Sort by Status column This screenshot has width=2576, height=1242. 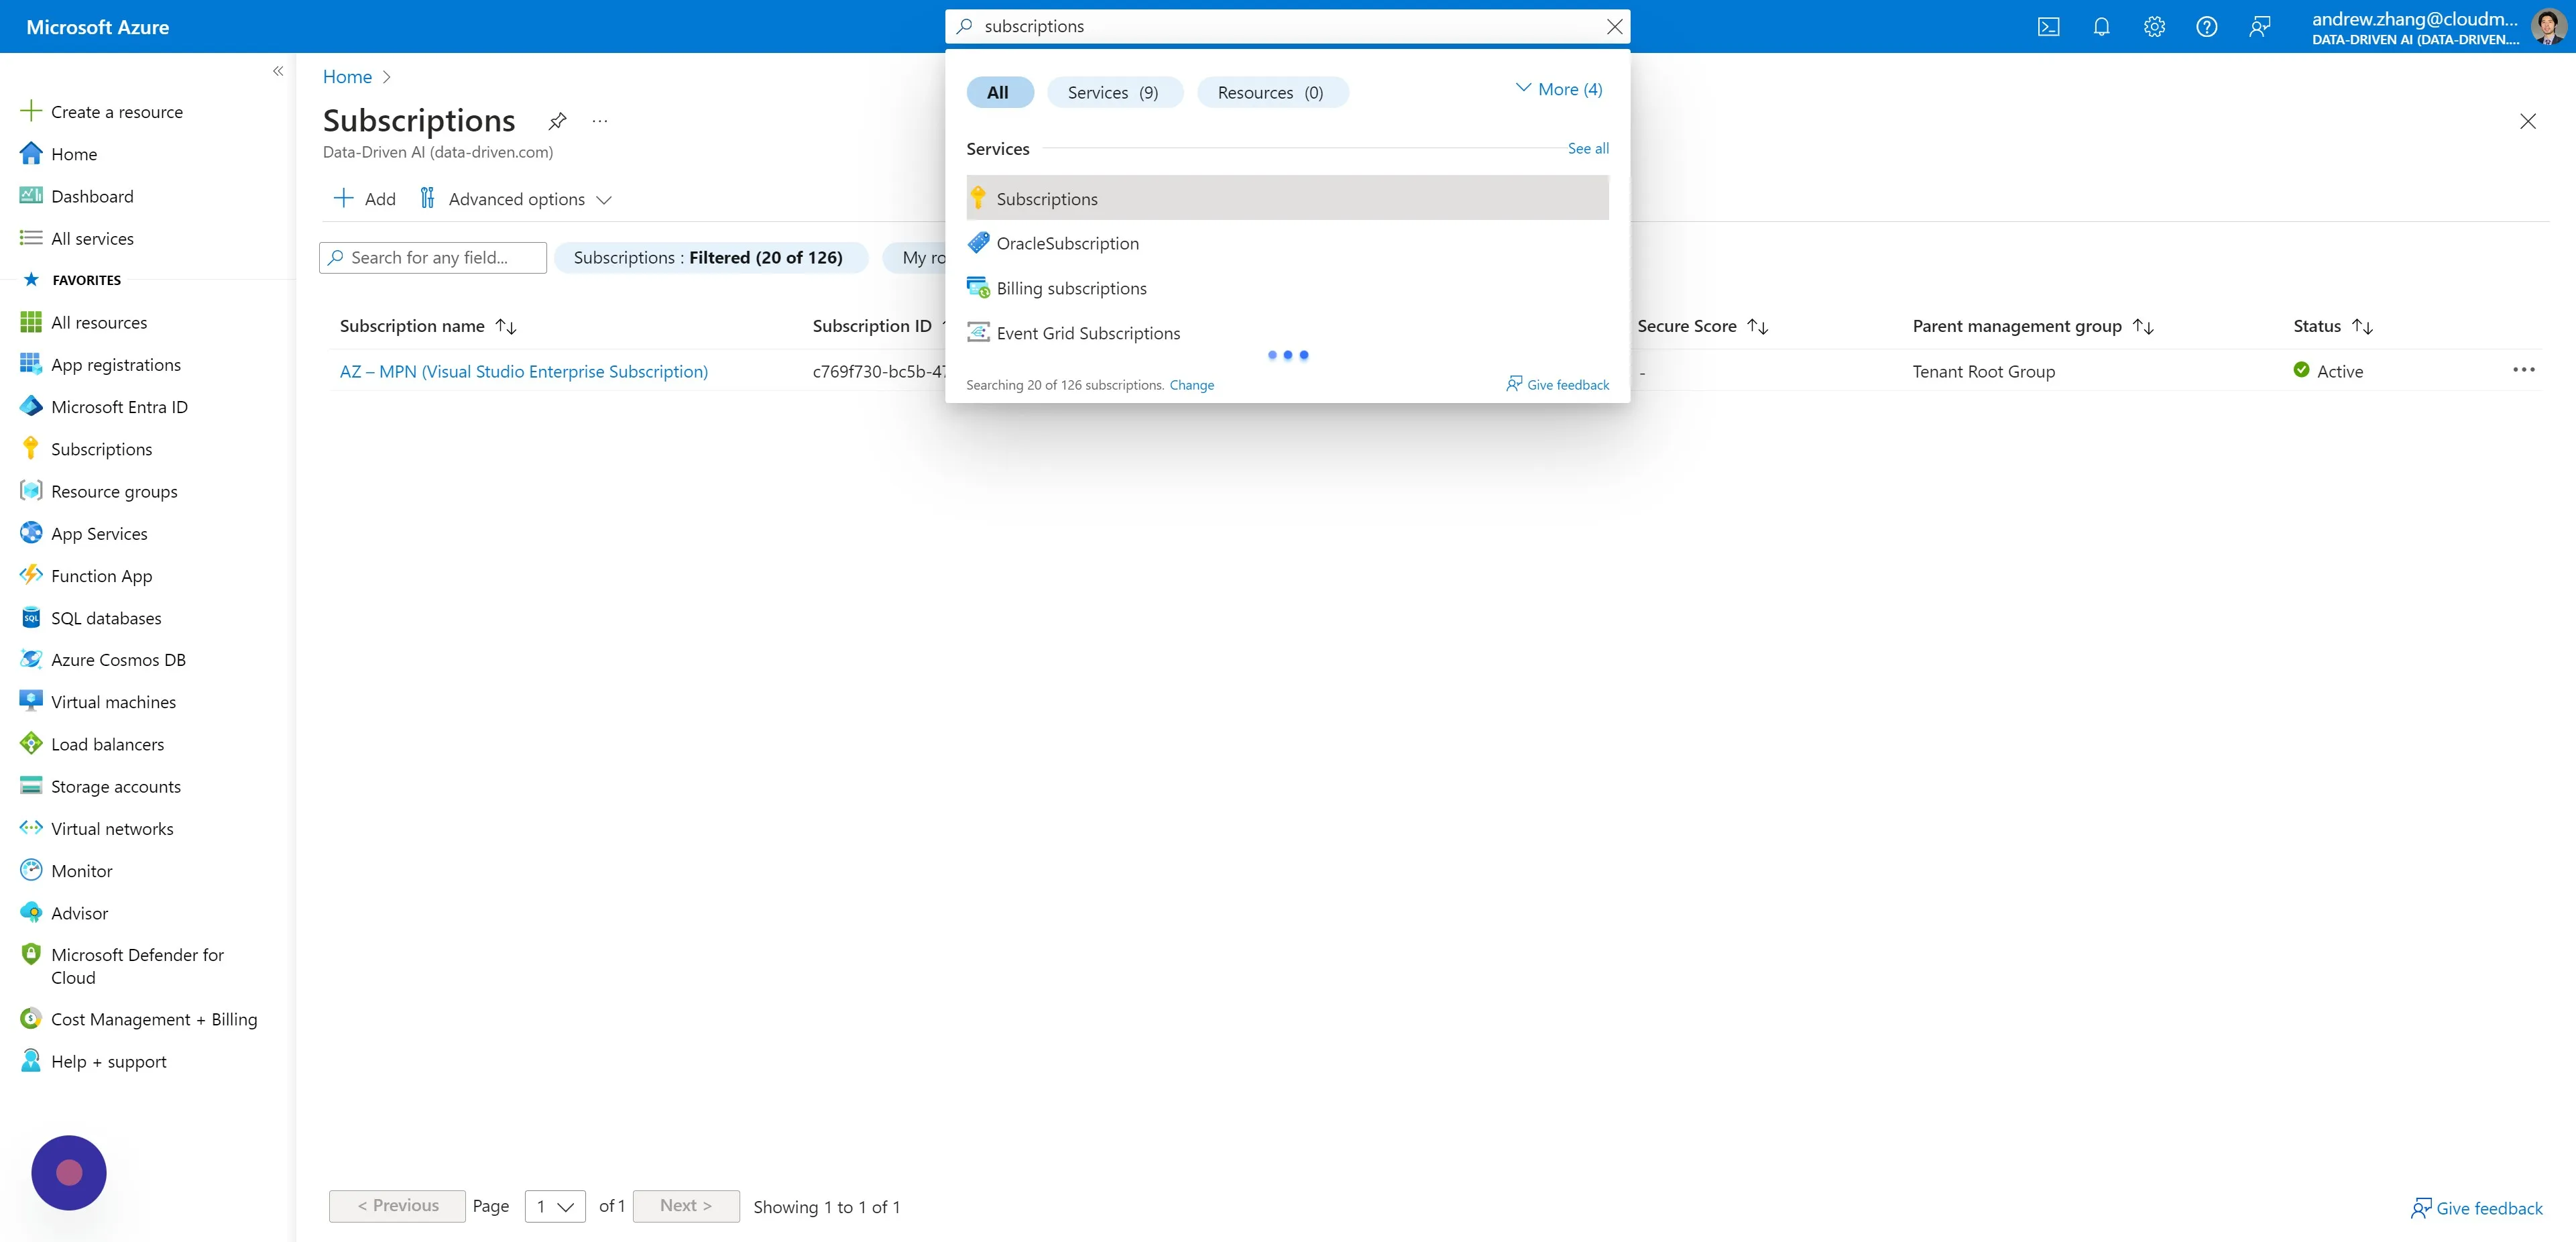2332,326
